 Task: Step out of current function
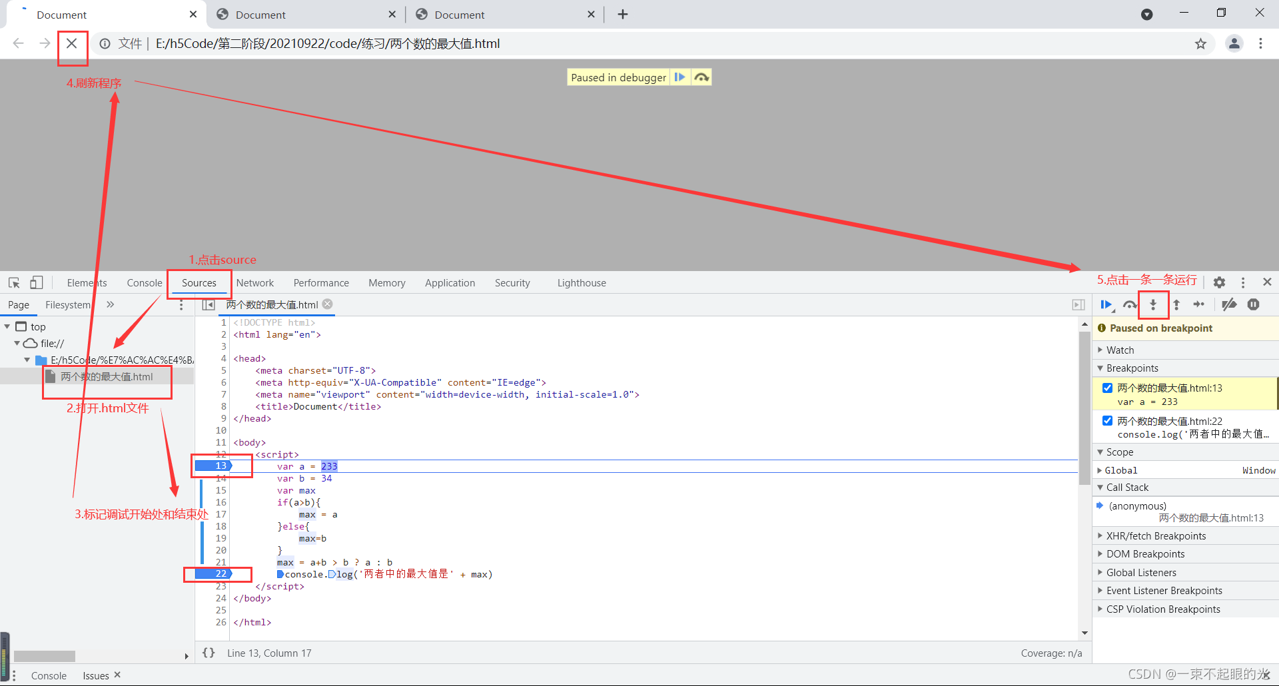pyautogui.click(x=1176, y=305)
